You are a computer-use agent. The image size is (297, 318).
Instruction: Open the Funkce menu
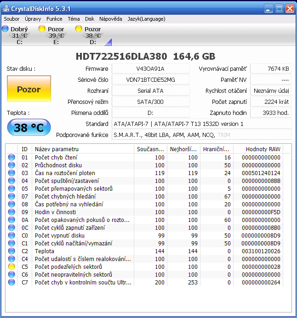(x=54, y=19)
